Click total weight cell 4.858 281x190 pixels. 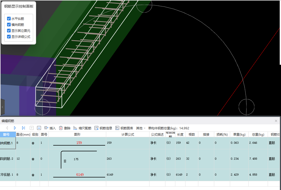click(x=258, y=175)
